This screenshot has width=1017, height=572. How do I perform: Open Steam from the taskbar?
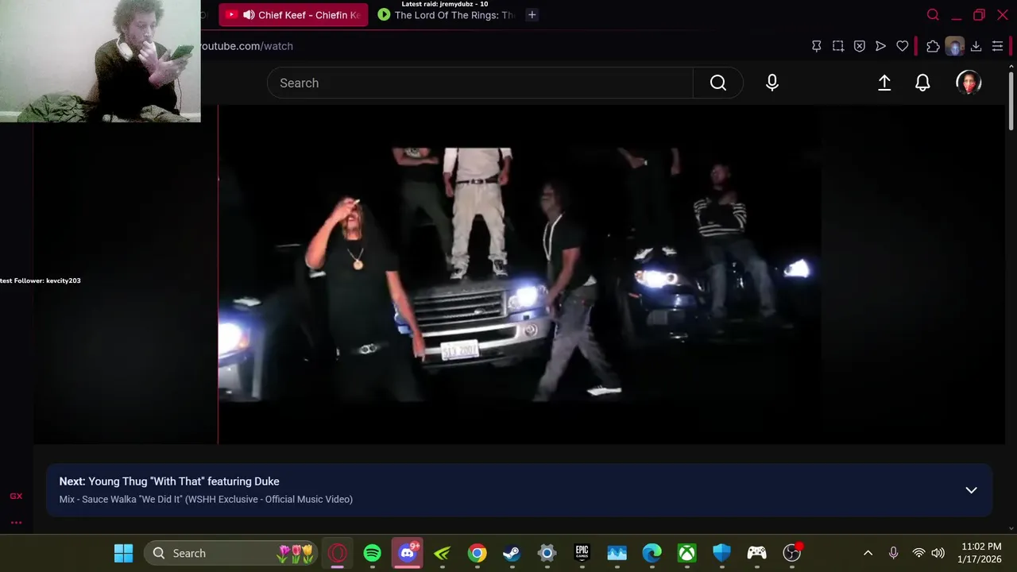(x=512, y=553)
